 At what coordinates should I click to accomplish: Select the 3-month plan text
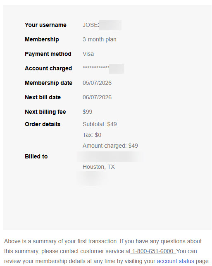coord(100,39)
